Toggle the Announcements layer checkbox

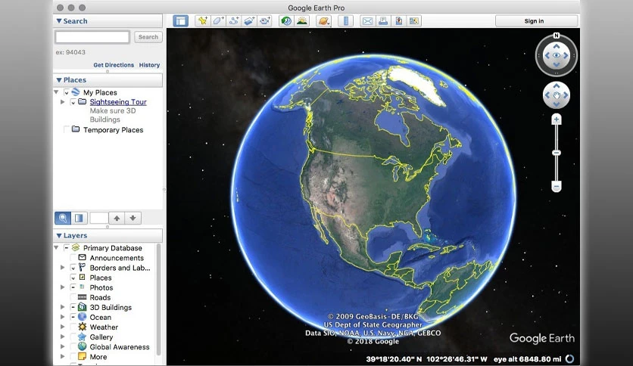click(x=73, y=258)
